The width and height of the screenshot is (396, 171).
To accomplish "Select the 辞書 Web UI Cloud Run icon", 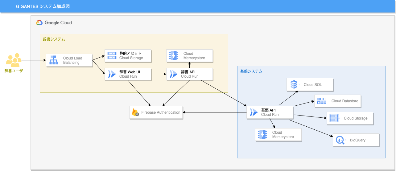I will (x=112, y=74).
